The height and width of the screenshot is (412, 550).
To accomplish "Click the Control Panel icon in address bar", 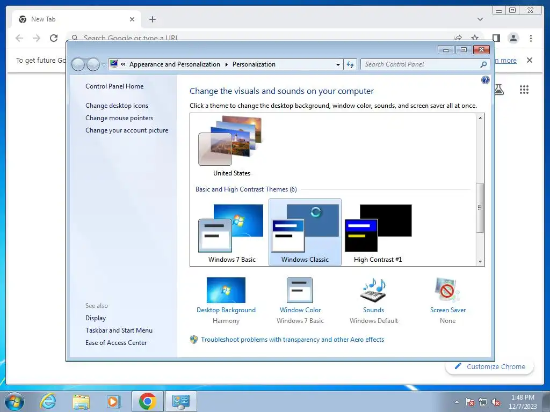I will pos(114,64).
